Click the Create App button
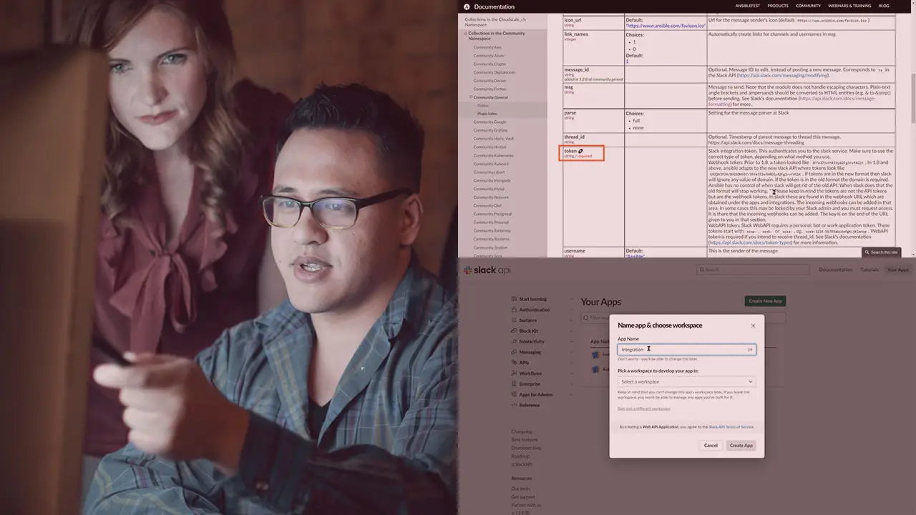 [741, 445]
